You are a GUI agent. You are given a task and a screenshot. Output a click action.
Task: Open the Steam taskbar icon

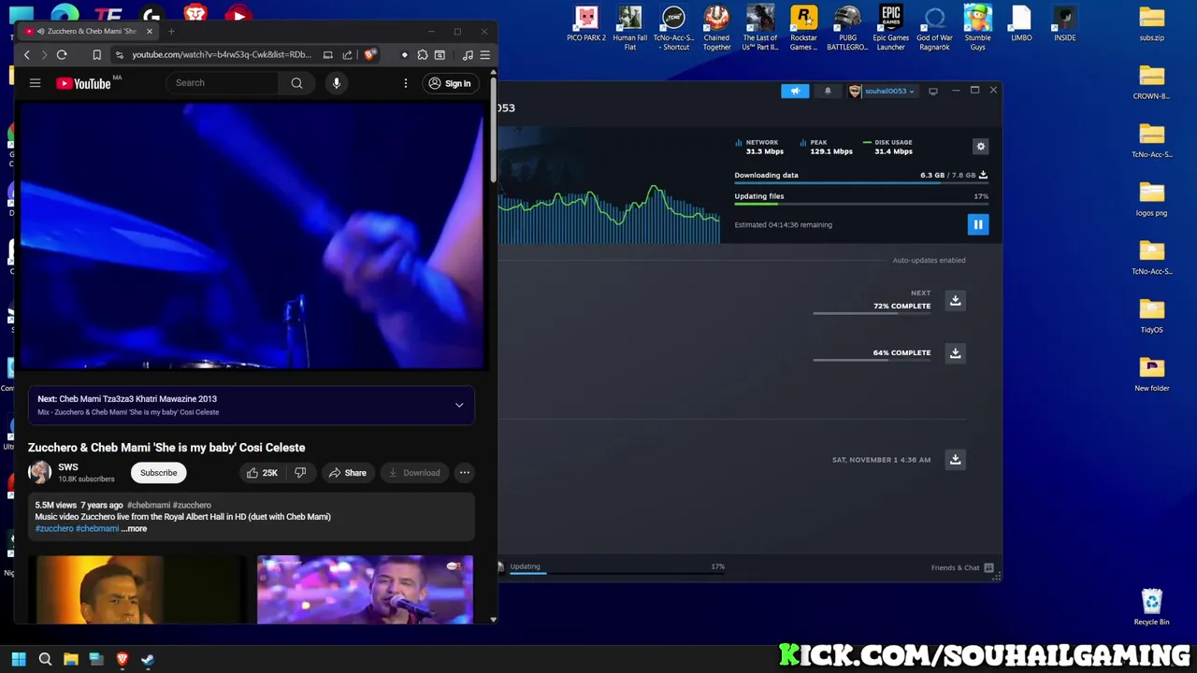(147, 659)
